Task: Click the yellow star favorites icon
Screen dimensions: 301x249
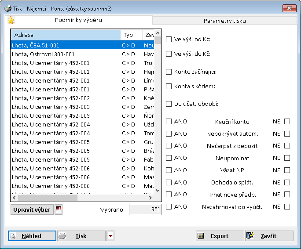Action: 11,20
